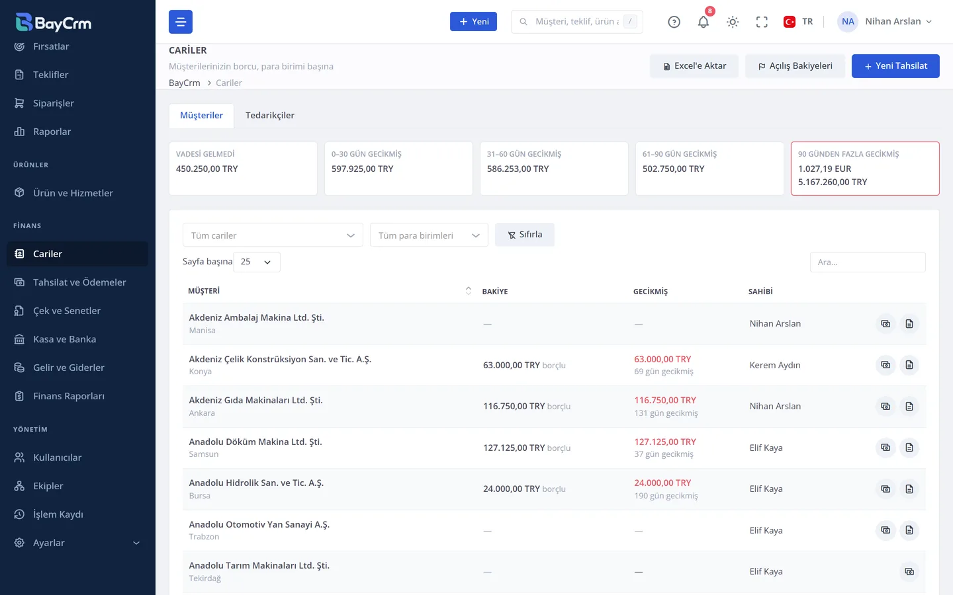Open payment icon for Akdeniz Ambalaj Makina
The image size is (953, 595).
pyautogui.click(x=885, y=324)
